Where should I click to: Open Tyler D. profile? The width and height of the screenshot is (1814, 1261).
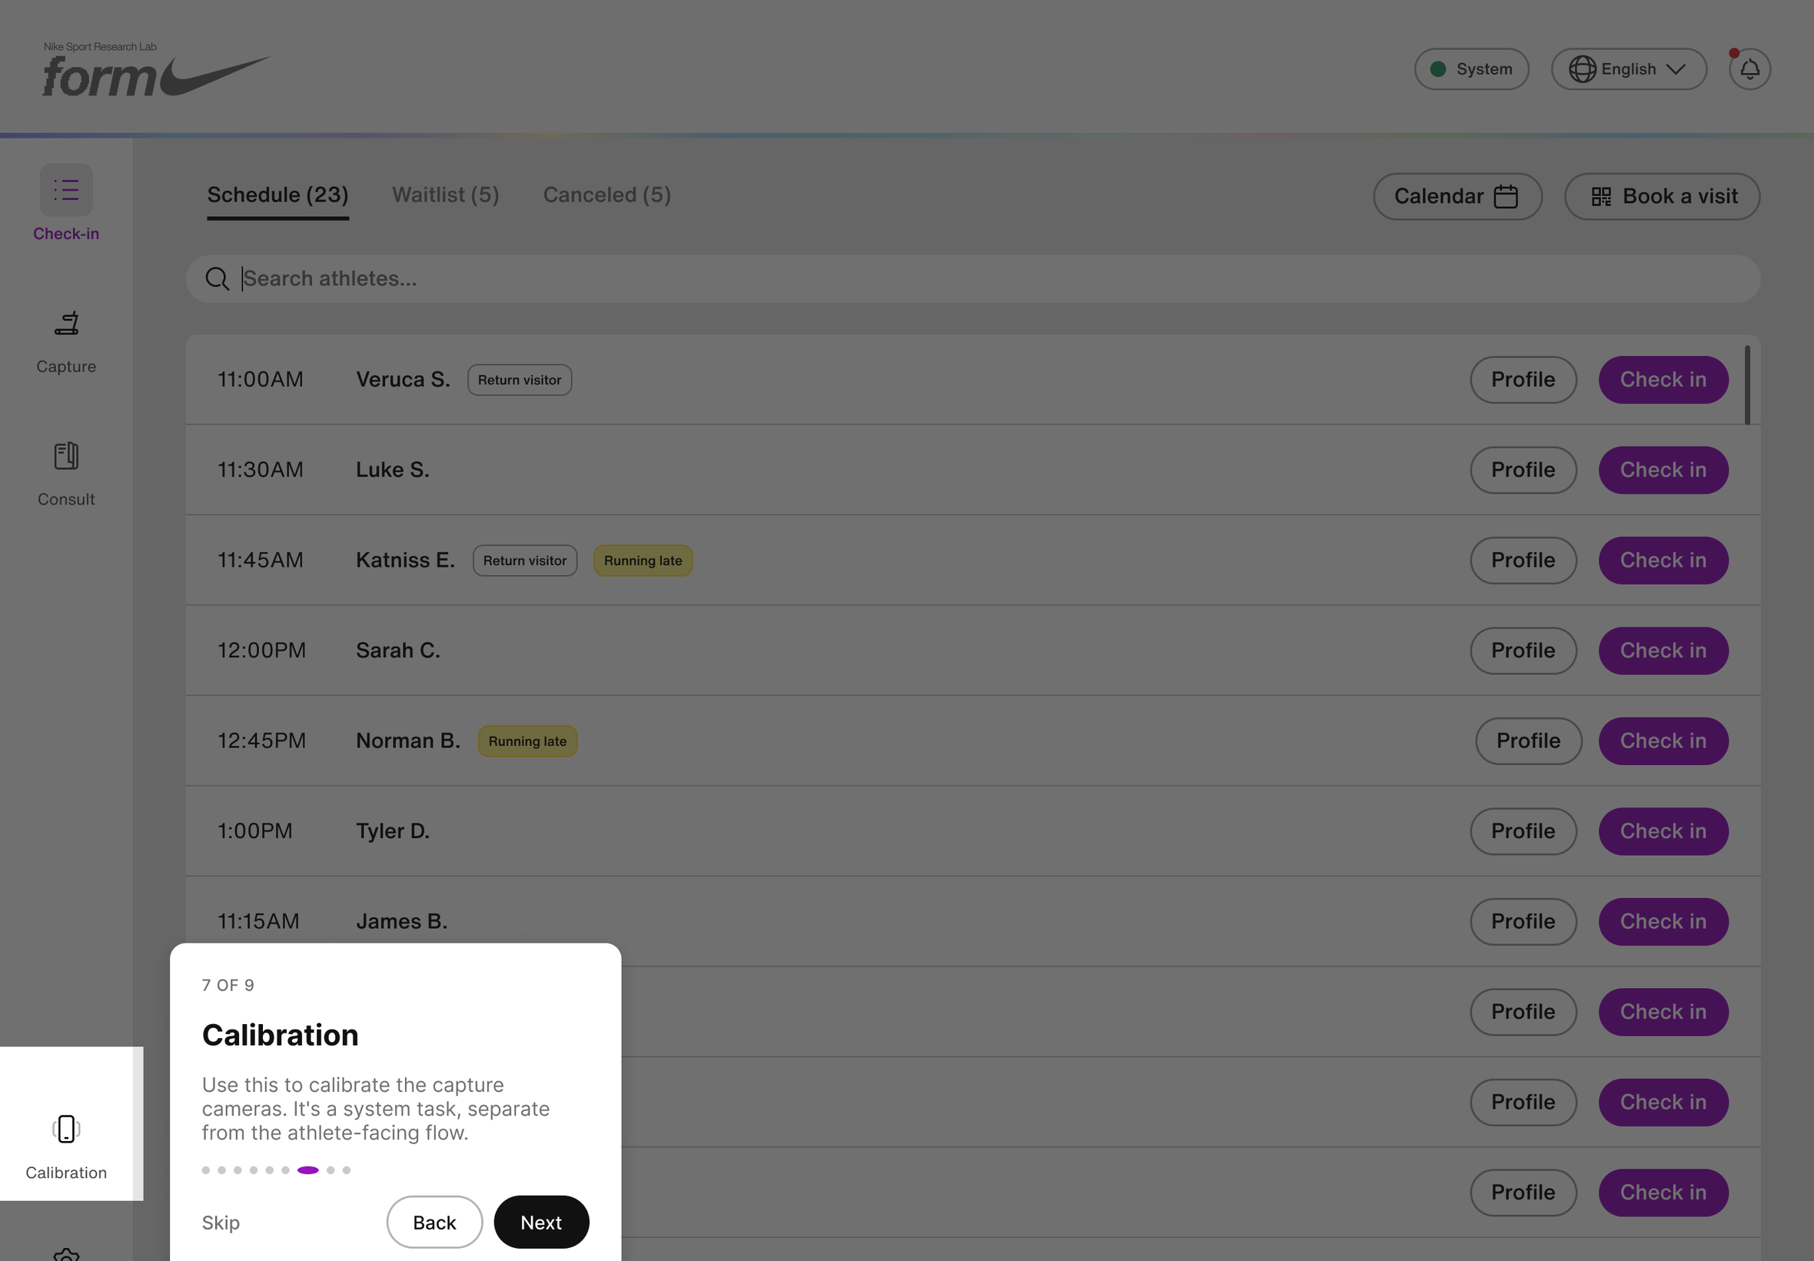click(1523, 831)
